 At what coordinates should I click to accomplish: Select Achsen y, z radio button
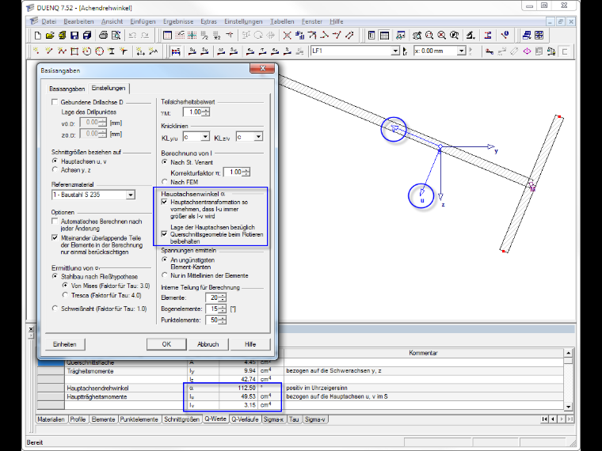[x=55, y=169]
